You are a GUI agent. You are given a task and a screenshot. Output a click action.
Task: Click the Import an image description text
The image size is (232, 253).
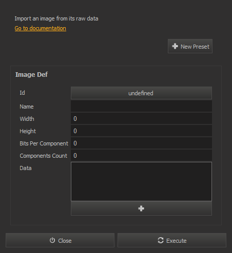coord(56,18)
